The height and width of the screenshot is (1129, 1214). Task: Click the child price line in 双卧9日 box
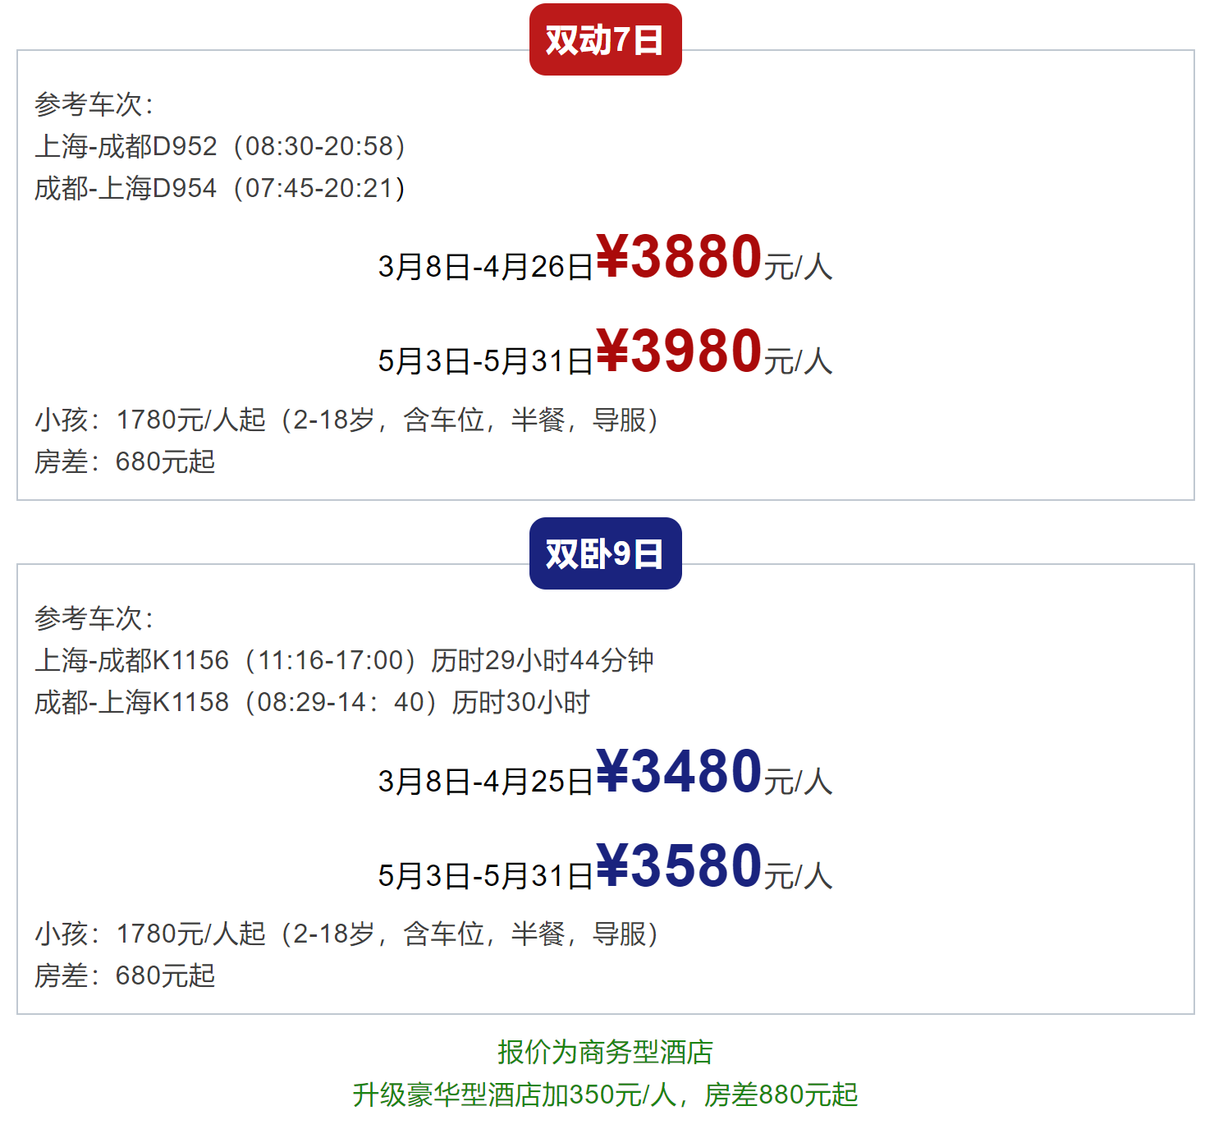(346, 934)
